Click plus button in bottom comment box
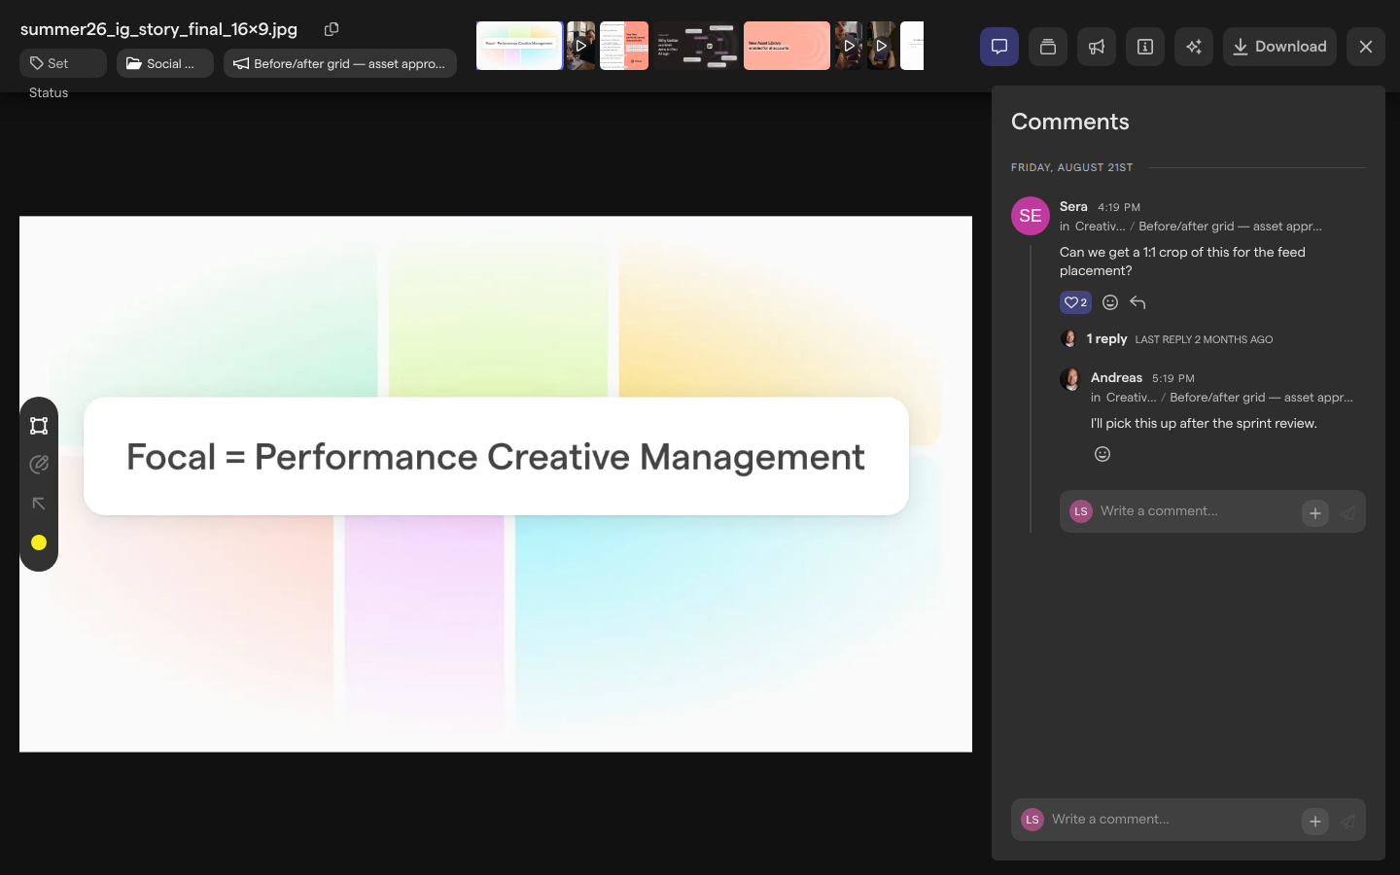1400x875 pixels. [1315, 822]
